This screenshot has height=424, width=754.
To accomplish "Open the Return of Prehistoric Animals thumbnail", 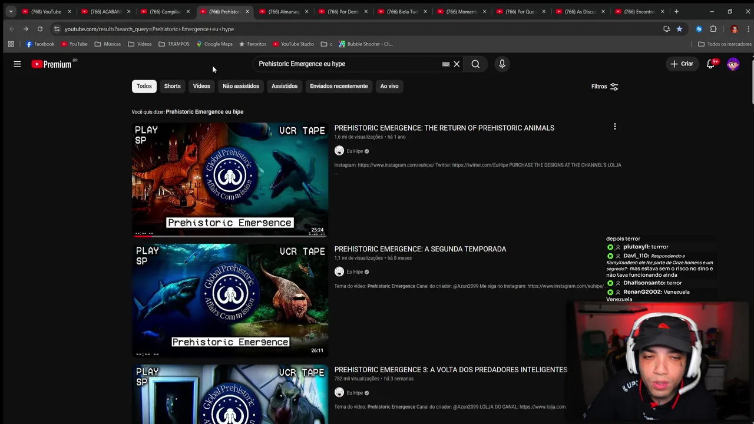I will click(x=230, y=180).
